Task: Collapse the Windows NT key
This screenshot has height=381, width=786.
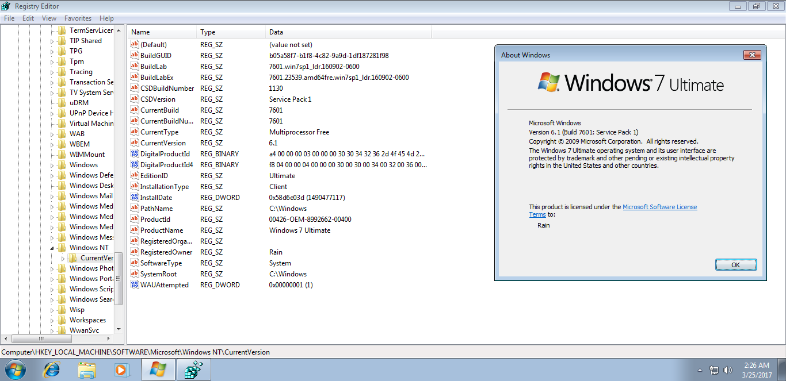Action: pos(52,248)
